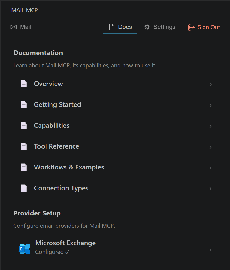
Task: Switch to the Settings tab
Action: pyautogui.click(x=160, y=27)
